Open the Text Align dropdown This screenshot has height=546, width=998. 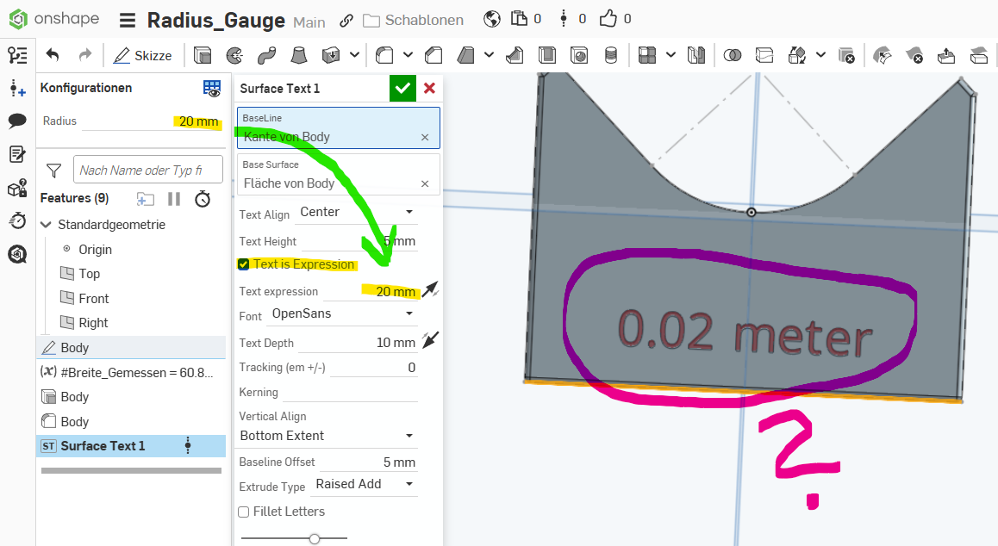point(356,212)
